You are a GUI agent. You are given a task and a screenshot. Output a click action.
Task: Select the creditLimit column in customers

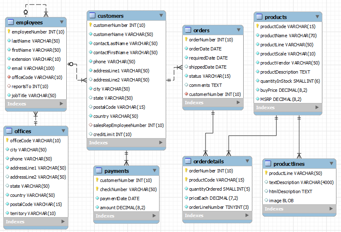click(112, 134)
